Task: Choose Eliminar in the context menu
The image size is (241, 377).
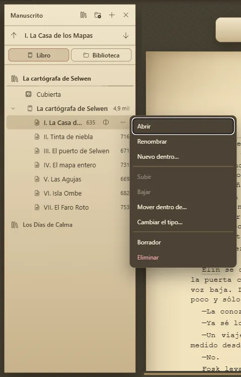Action: [x=183, y=258]
